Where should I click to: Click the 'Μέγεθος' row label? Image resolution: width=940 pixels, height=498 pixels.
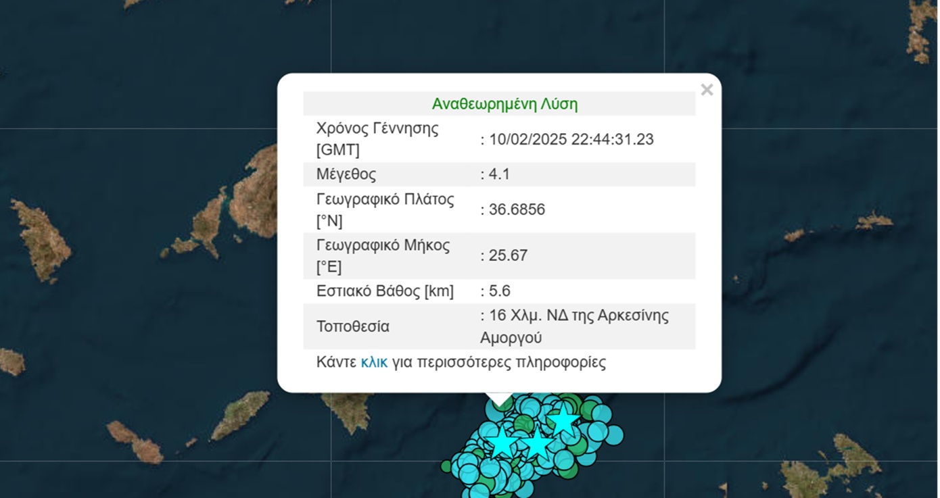[x=346, y=174]
